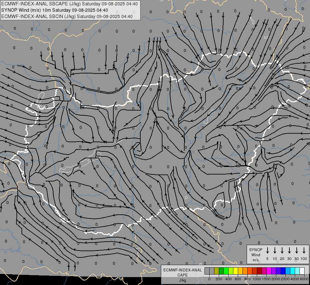
Task: Pick the bright green CAPE legend swatch
Action: click(x=226, y=271)
